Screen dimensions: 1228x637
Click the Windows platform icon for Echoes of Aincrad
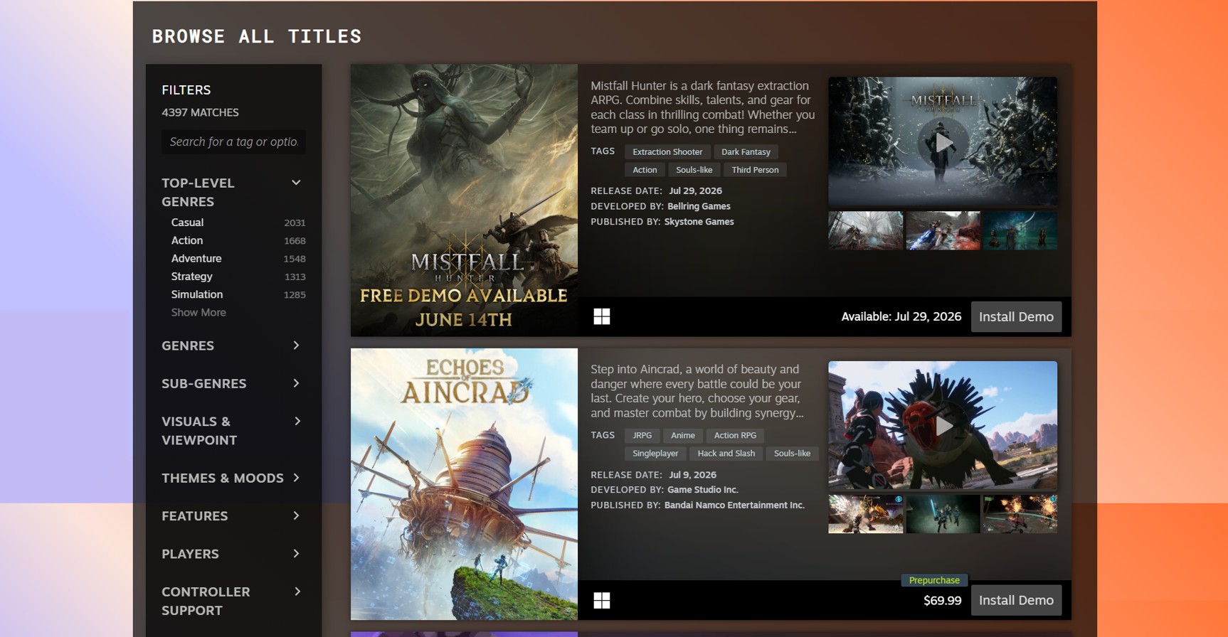[602, 601]
